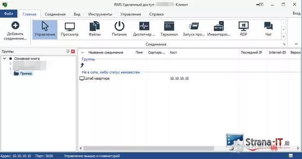Screen dimensions: 302x159
Task: Sort by Пинг column header
Action: [x=139, y=53]
